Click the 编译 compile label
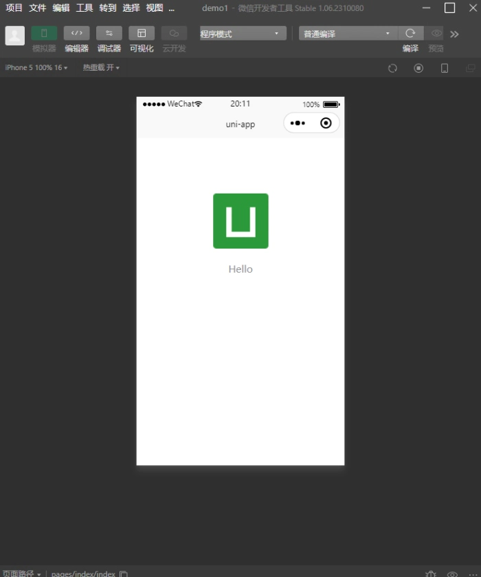Screen dimensions: 481x577 pyautogui.click(x=410, y=49)
